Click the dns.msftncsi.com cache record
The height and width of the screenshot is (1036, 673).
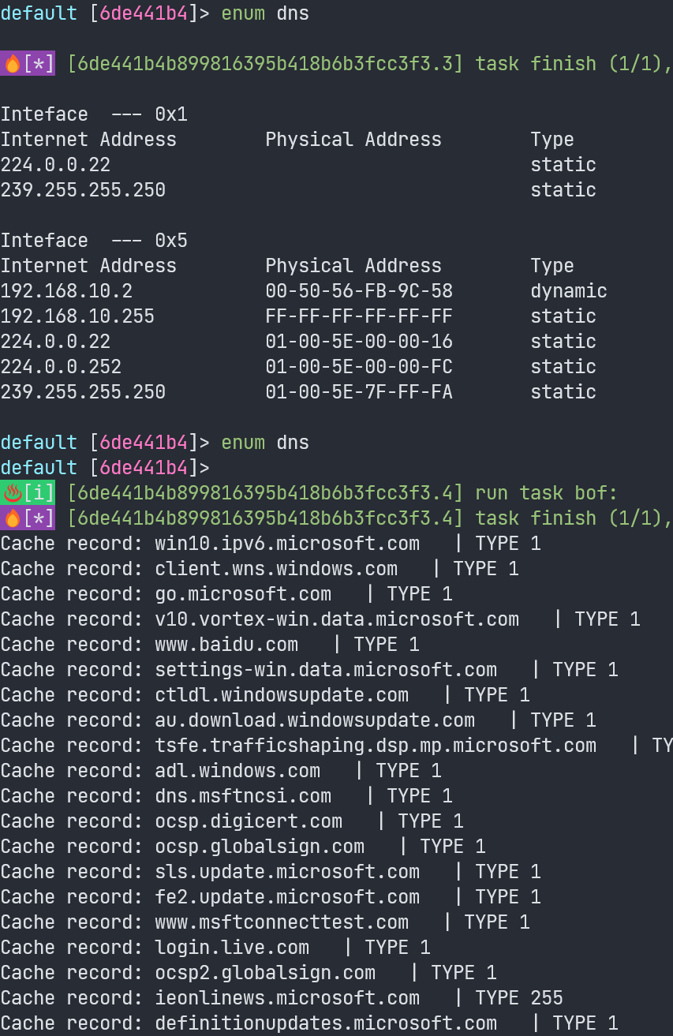click(x=243, y=796)
